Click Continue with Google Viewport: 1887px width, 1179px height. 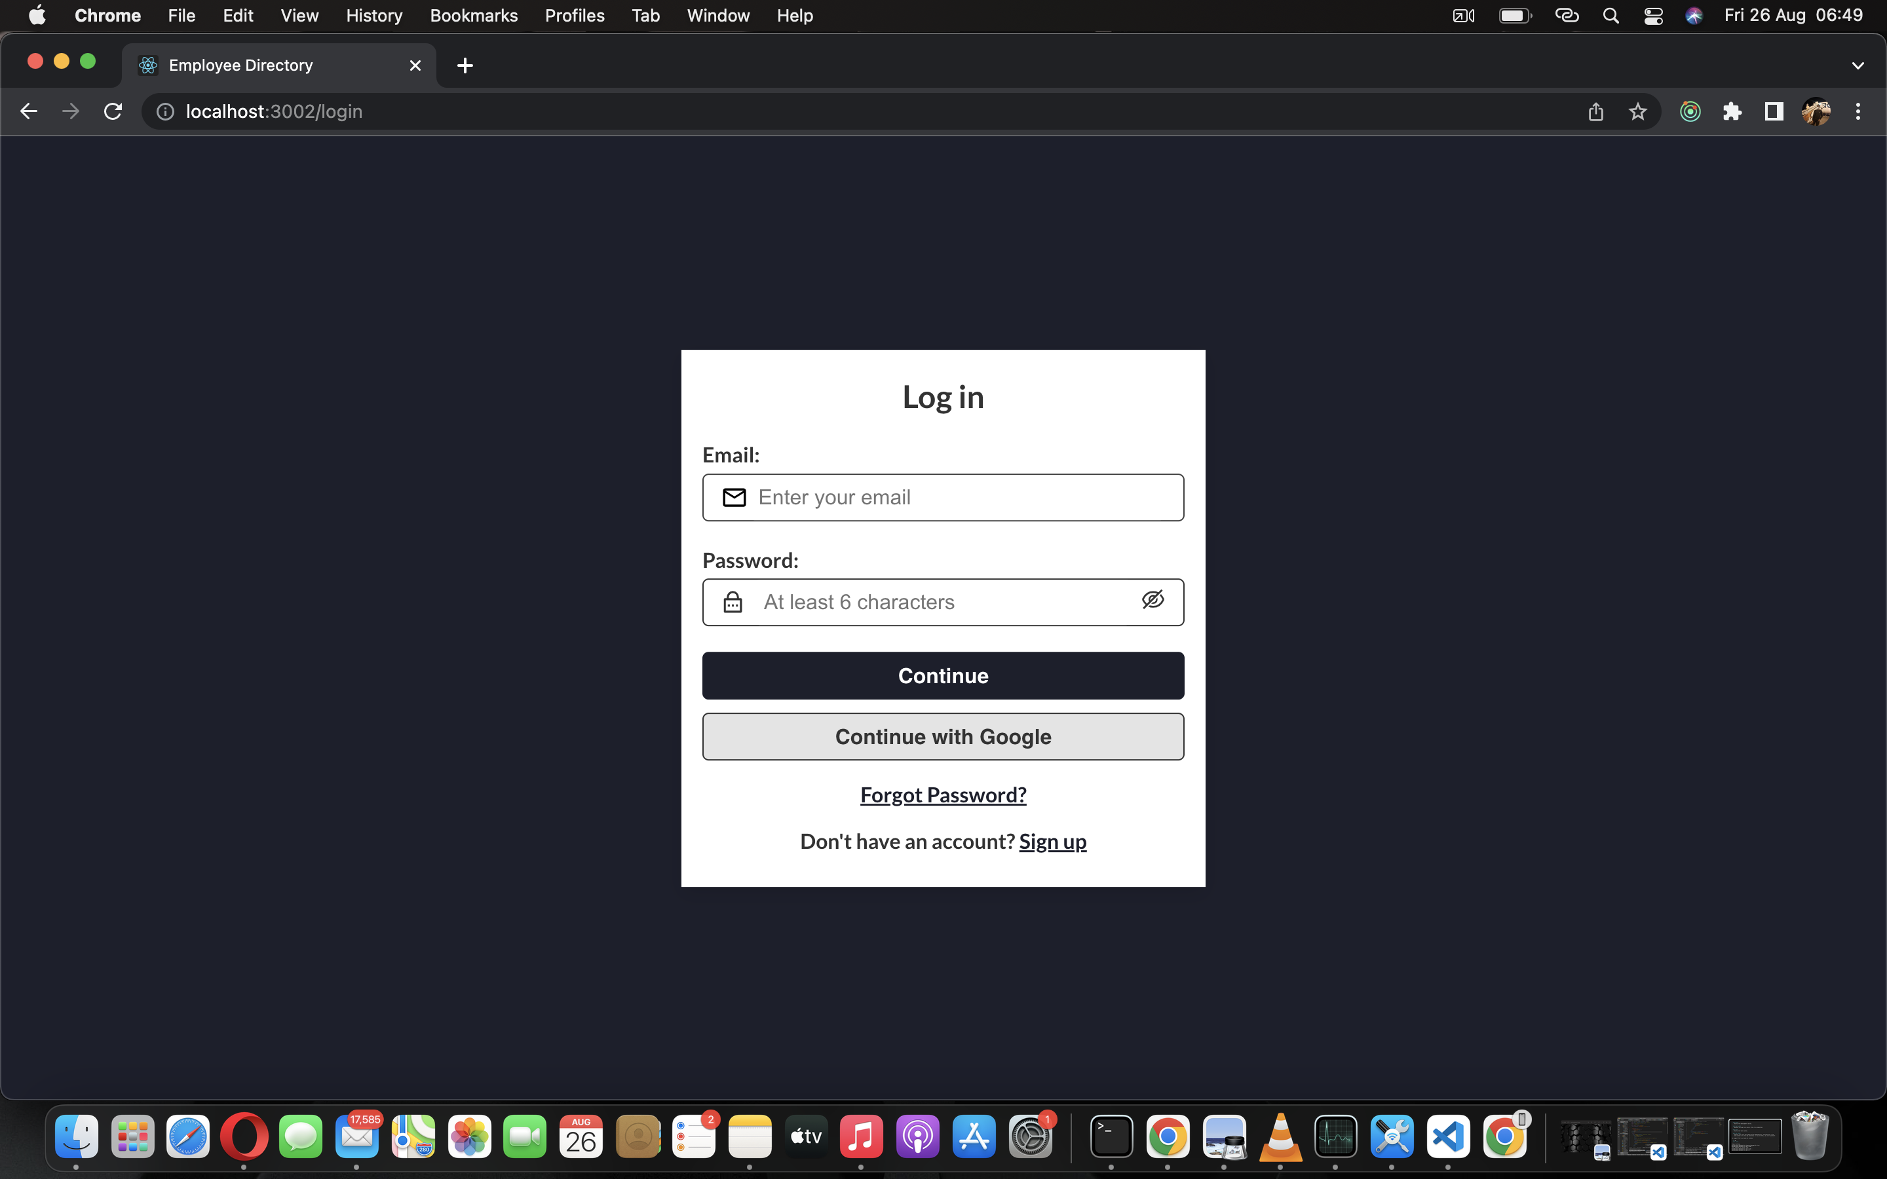coord(943,736)
